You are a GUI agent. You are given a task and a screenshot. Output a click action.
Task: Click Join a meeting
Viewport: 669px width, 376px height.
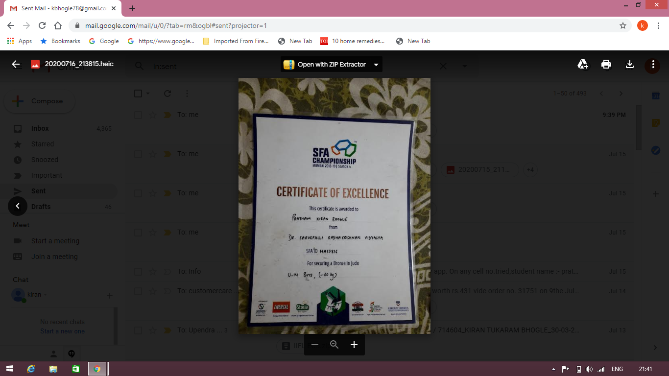point(54,257)
